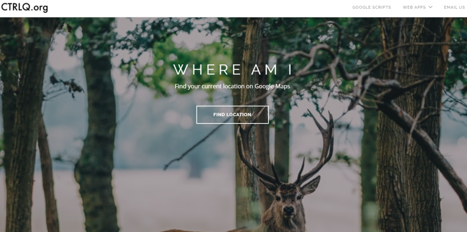
Task: Click the words Google Maps in subtitle
Action: click(272, 86)
